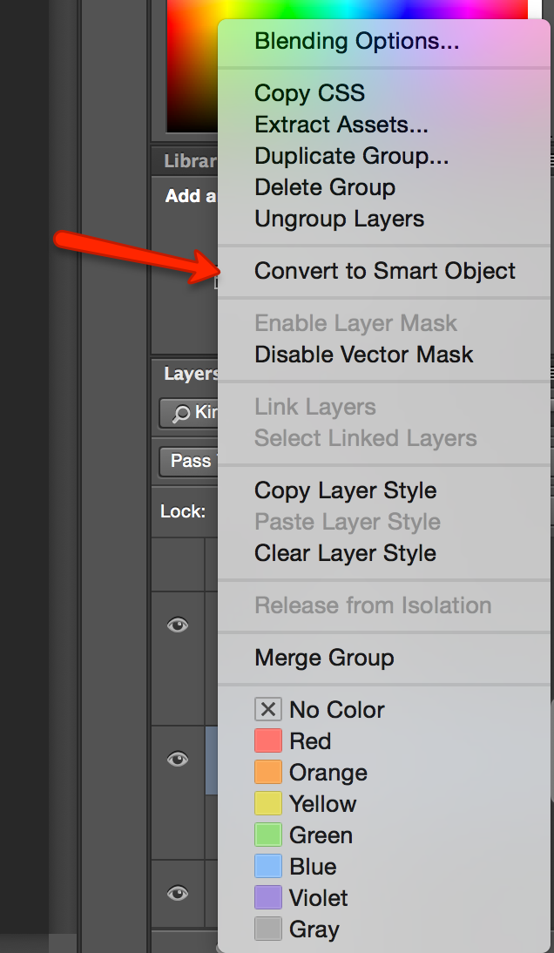The width and height of the screenshot is (554, 953).
Task: Copy the Layer Style
Action: (345, 490)
